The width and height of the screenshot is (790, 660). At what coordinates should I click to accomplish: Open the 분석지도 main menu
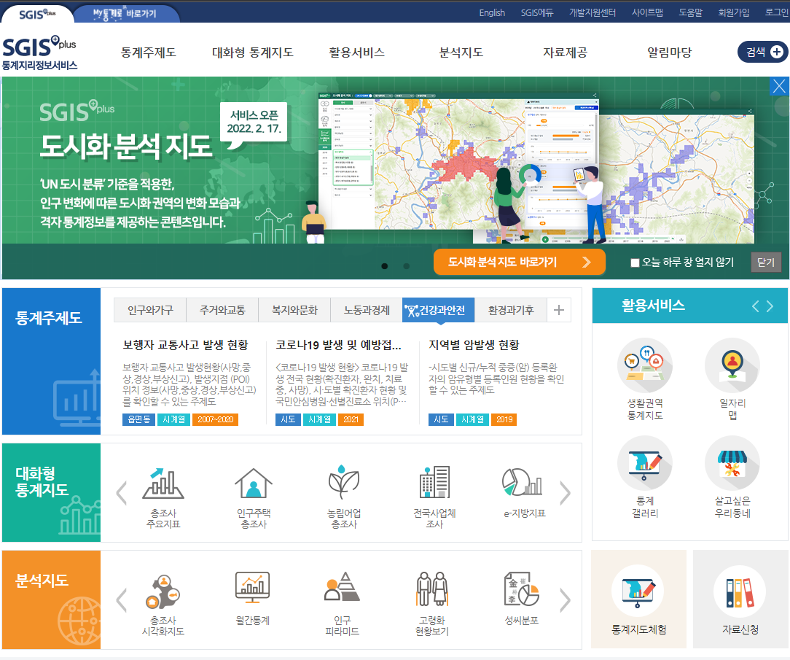tap(461, 53)
